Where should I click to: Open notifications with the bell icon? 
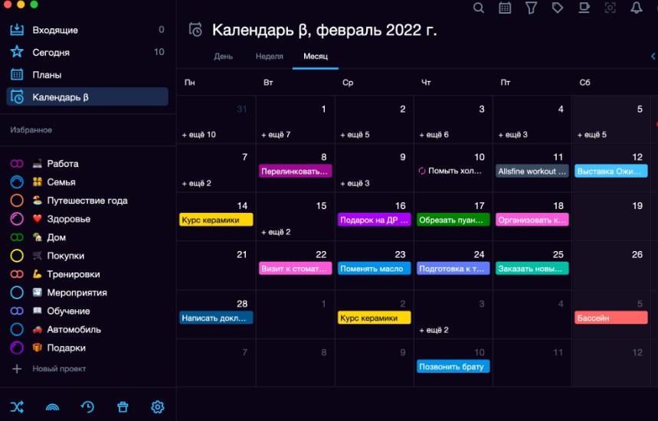636,8
